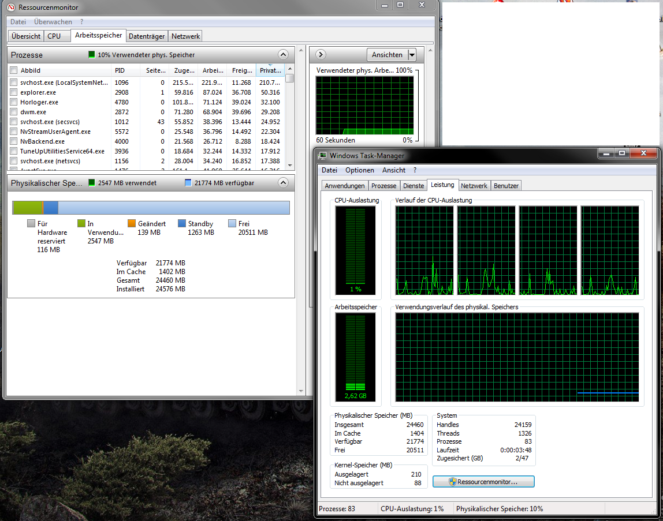Screen dimensions: 663x521
Task: Switch to Netzwerk tab in Task-Manager
Action: click(x=474, y=186)
